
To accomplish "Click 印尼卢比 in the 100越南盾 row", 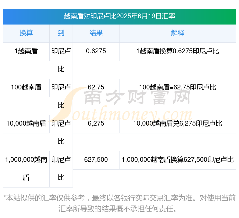I will click(61, 97).
